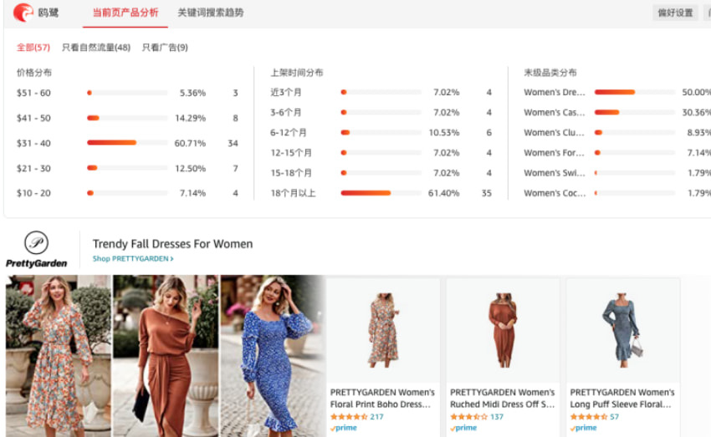Image resolution: width=711 pixels, height=437 pixels.
Task: Click the 60.71% price percentage value
Action: point(190,143)
